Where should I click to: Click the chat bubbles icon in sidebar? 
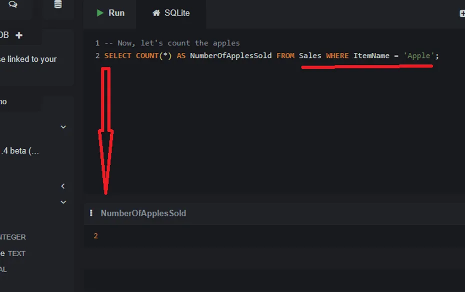click(13, 5)
